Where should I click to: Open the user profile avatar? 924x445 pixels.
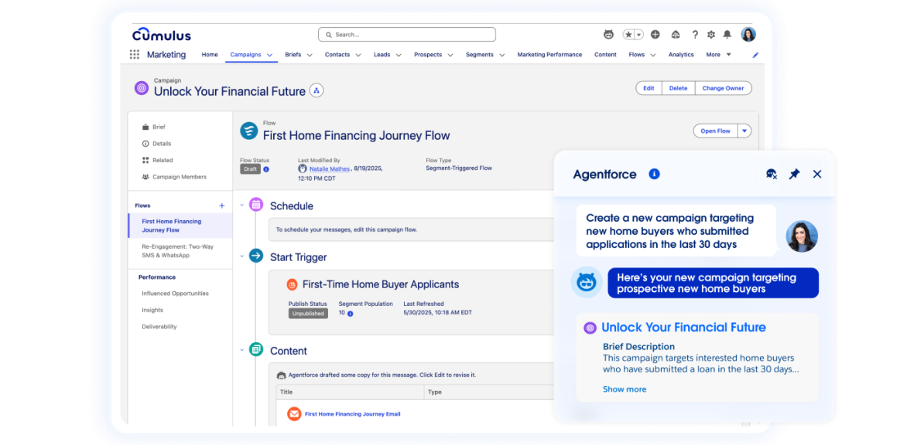pos(748,35)
